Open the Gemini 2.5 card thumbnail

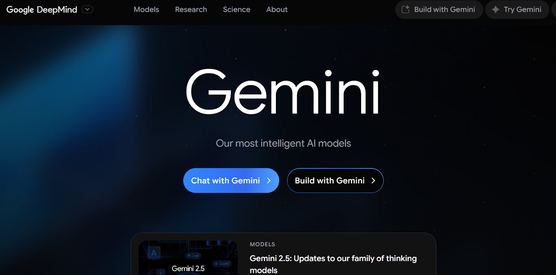coord(188,258)
